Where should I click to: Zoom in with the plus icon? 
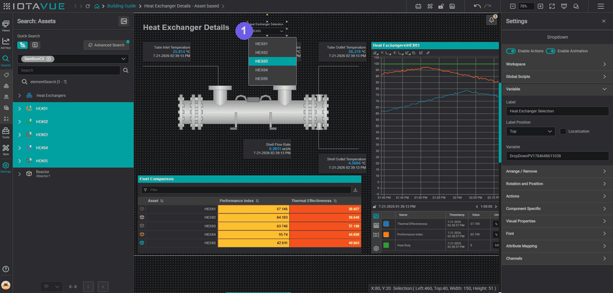[540, 6]
